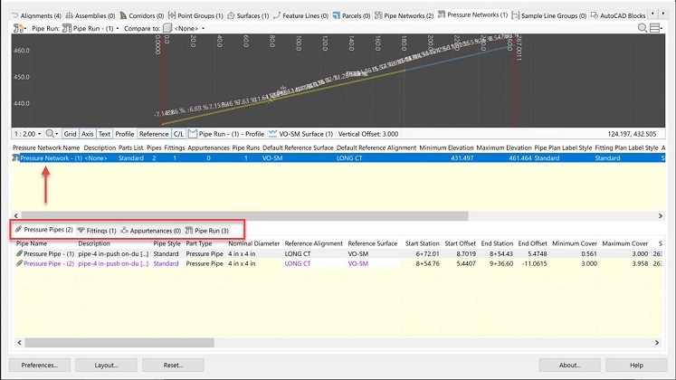The image size is (676, 380).
Task: Click the zoom magnifier icon in profile toolbar
Action: 51,134
